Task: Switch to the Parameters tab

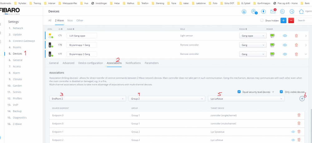Action: 151,63
